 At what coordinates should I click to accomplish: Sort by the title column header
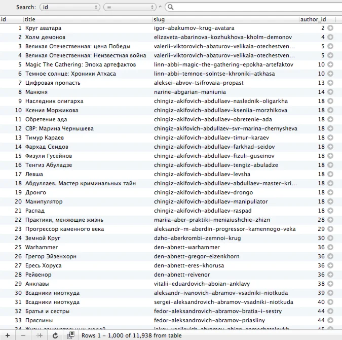[87, 19]
